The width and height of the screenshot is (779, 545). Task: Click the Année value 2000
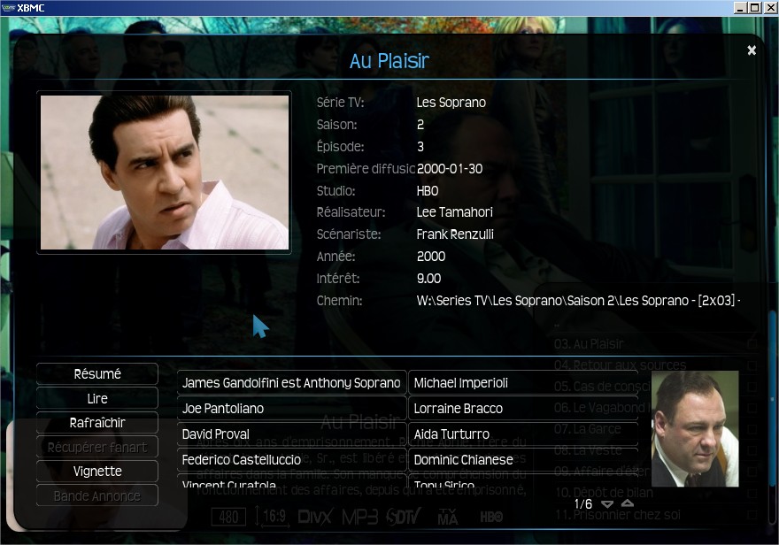[x=431, y=257]
